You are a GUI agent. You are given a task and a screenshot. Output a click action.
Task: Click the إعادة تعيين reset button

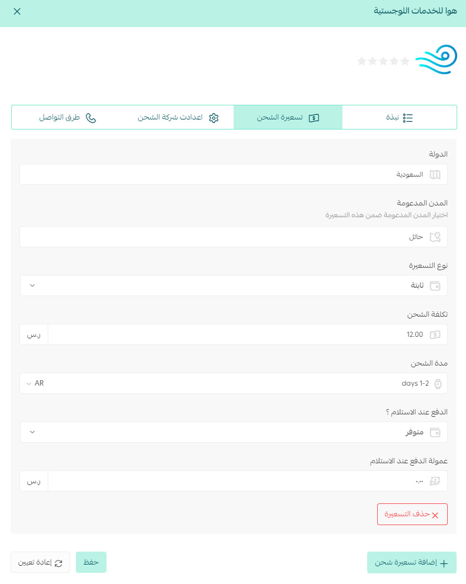coord(40,562)
